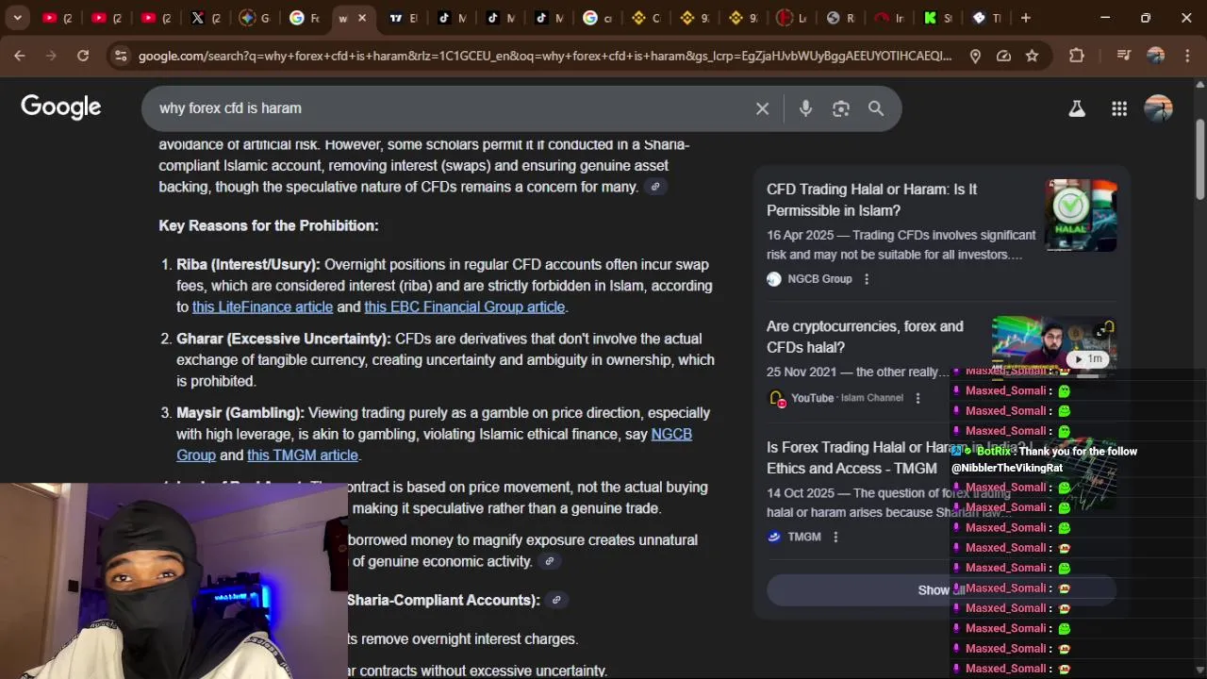This screenshot has width=1207, height=679.
Task: Open Chrome profile avatar in toolbar
Action: coord(1155,56)
